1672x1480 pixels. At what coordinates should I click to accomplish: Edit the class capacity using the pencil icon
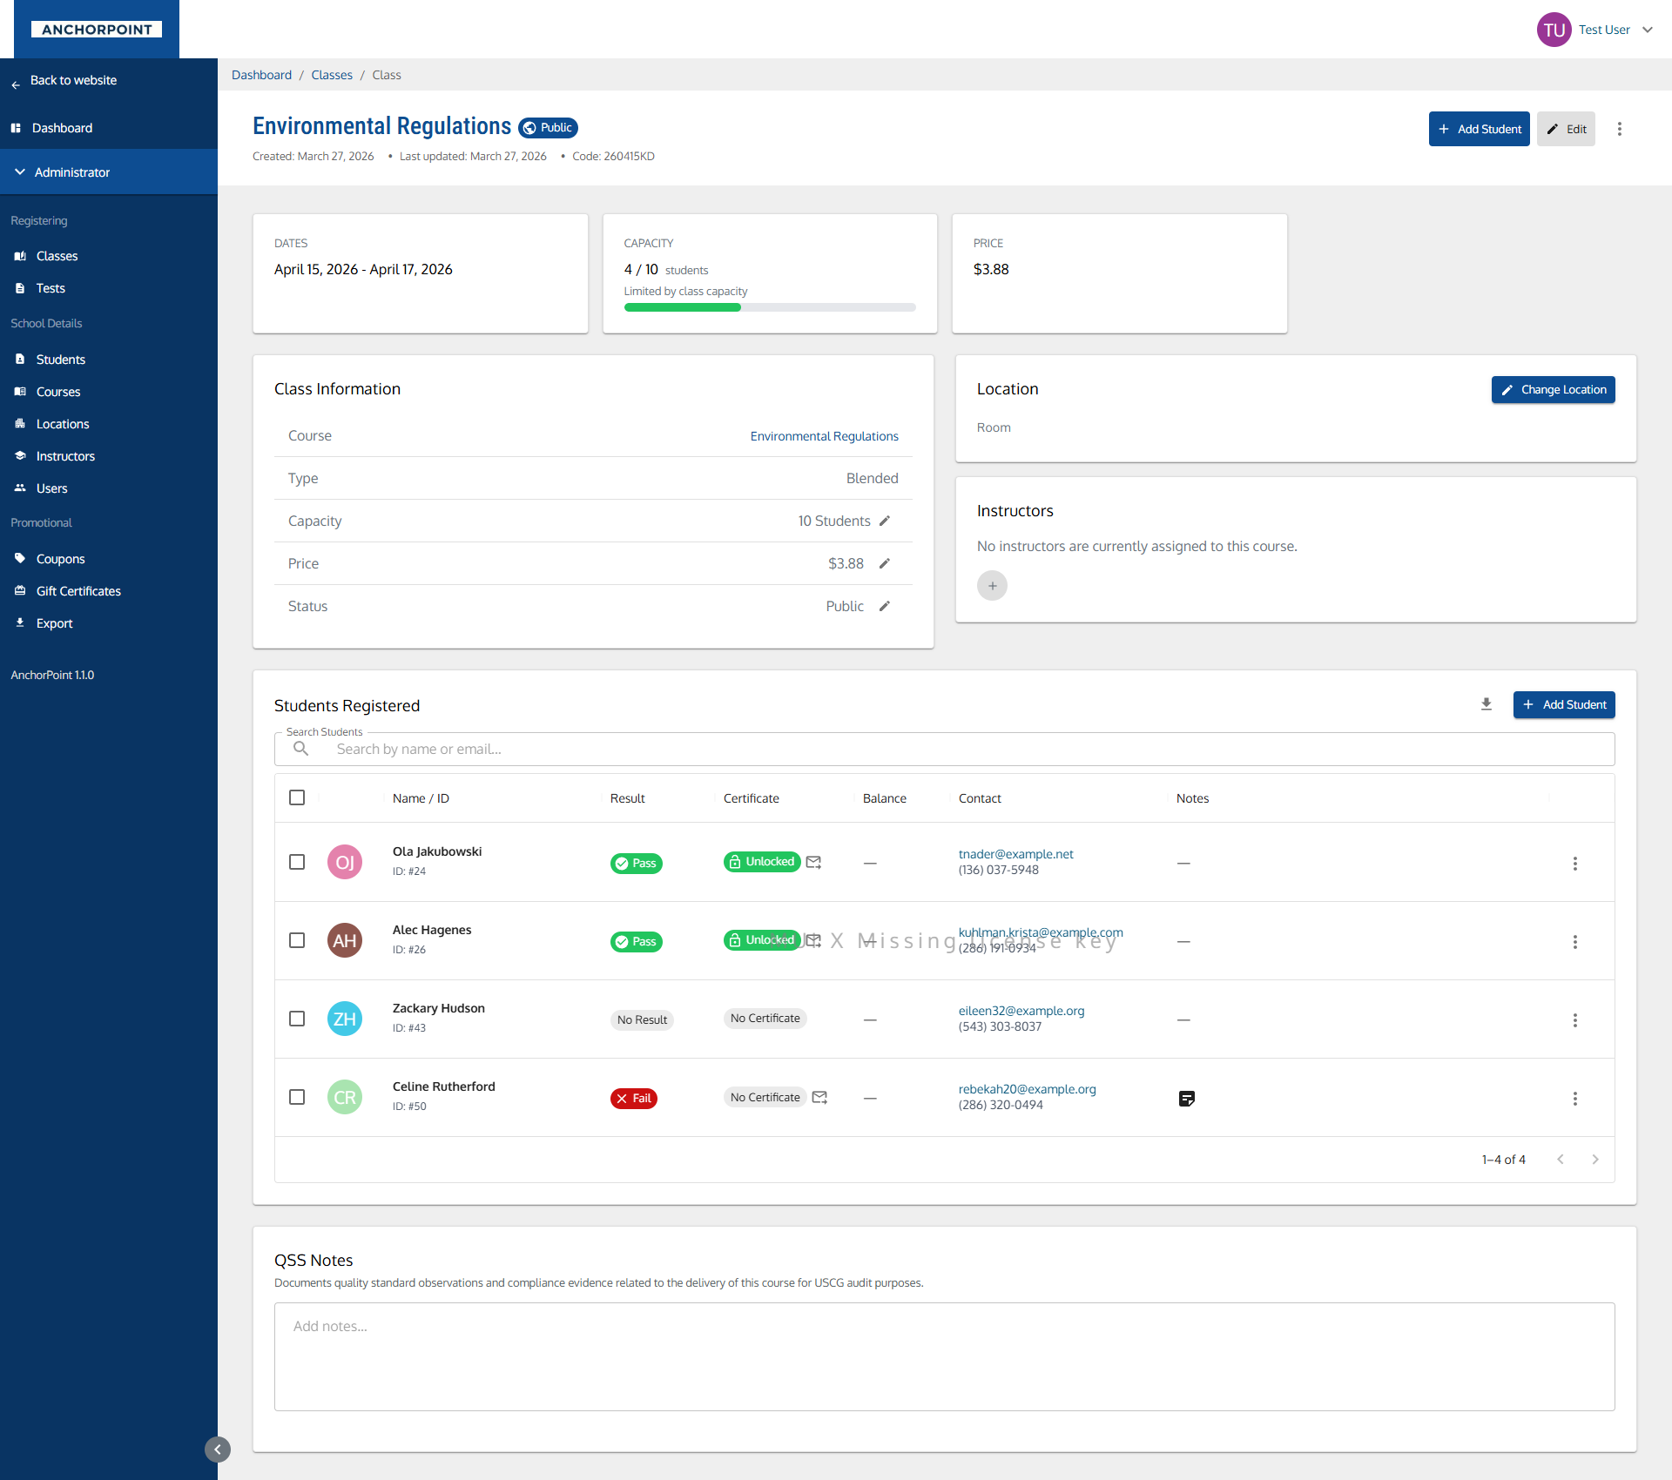coord(885,520)
